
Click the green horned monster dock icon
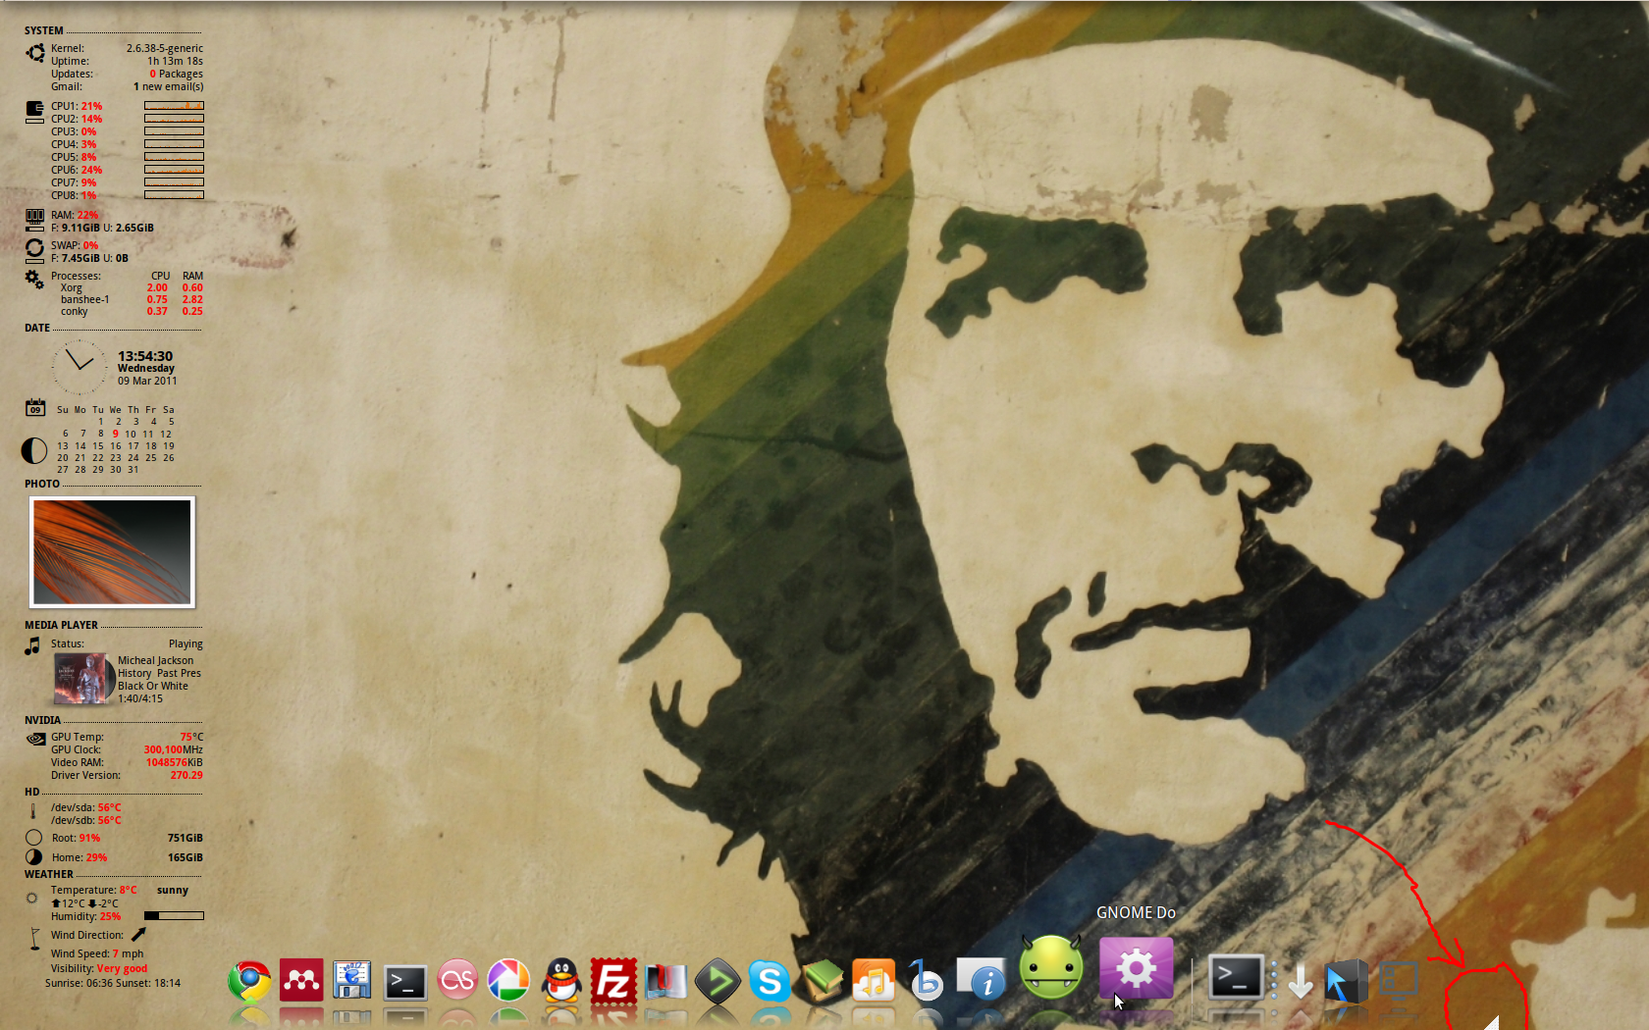pyautogui.click(x=1051, y=966)
